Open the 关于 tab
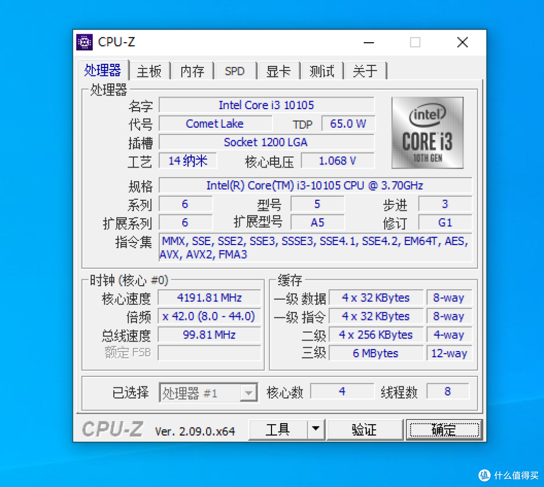 [x=365, y=71]
